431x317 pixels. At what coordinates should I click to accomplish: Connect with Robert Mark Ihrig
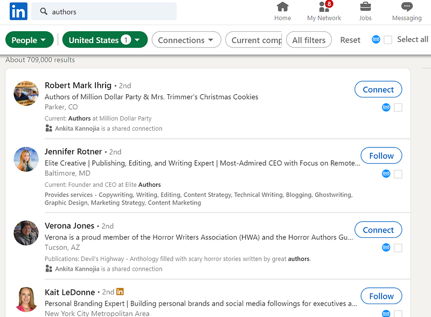coord(378,89)
